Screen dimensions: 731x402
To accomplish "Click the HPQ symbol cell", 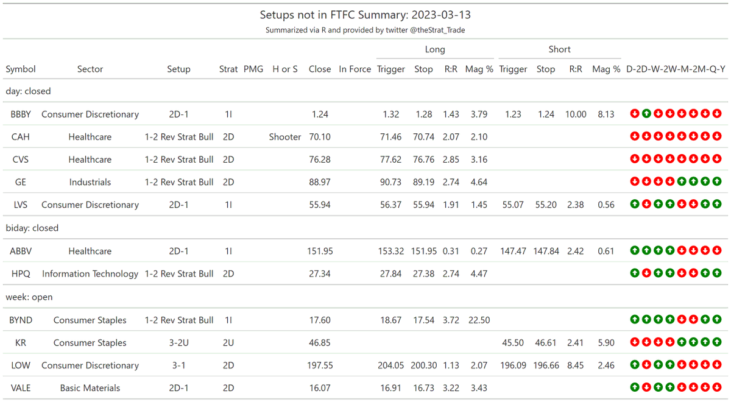I will [x=21, y=273].
